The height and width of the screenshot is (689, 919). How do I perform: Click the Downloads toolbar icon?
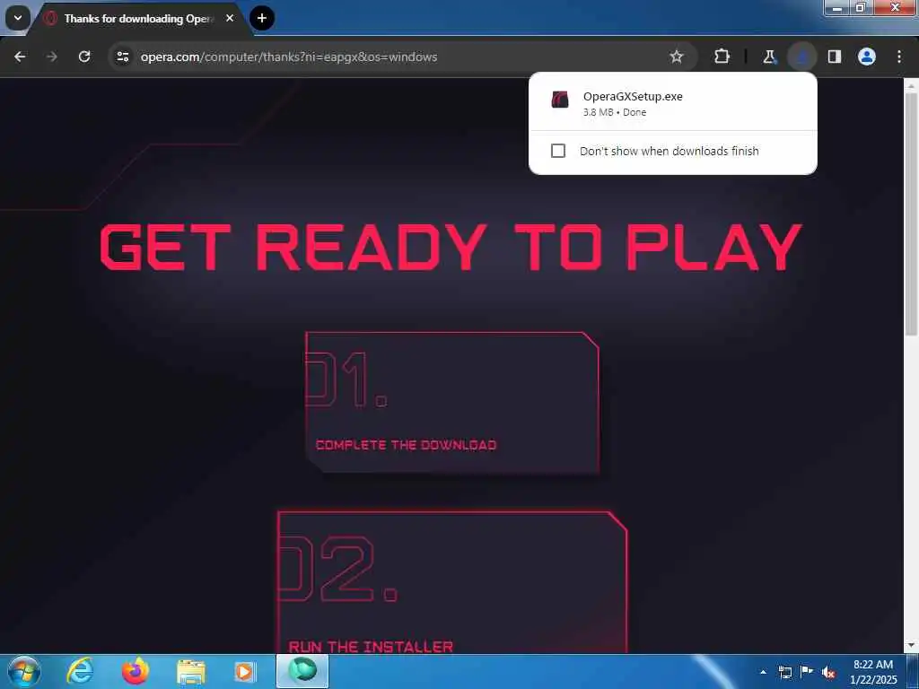(801, 57)
